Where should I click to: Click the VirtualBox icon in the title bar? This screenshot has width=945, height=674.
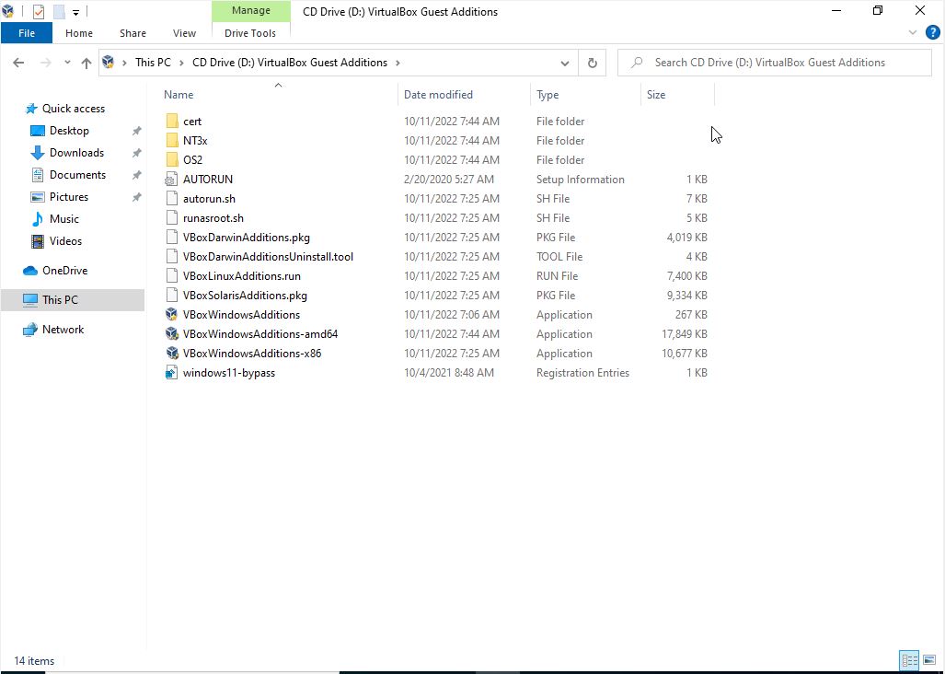pyautogui.click(x=8, y=11)
